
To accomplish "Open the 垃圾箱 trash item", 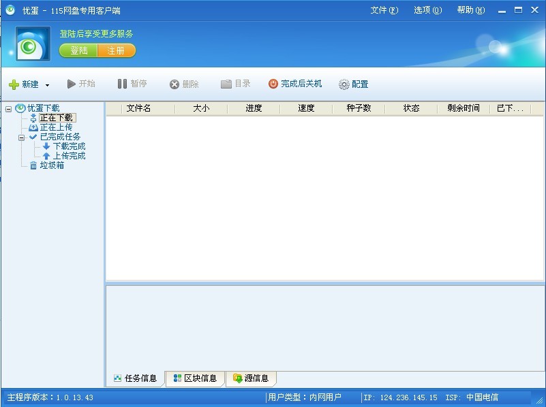I will tap(51, 165).
